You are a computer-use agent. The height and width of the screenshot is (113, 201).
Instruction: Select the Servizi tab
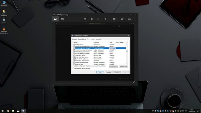89,39
